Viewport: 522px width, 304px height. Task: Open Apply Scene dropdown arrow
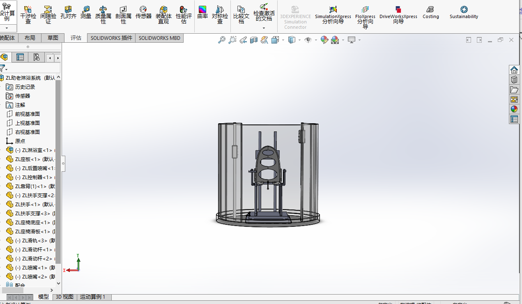point(343,40)
